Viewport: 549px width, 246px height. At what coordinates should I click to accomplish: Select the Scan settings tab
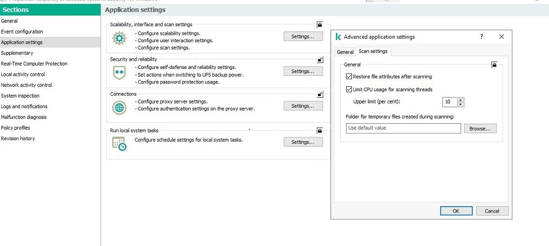(x=373, y=51)
